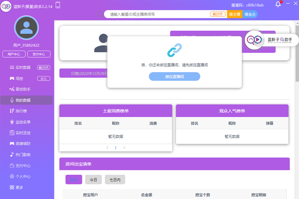Click the notification bell icon

pos(278,4)
